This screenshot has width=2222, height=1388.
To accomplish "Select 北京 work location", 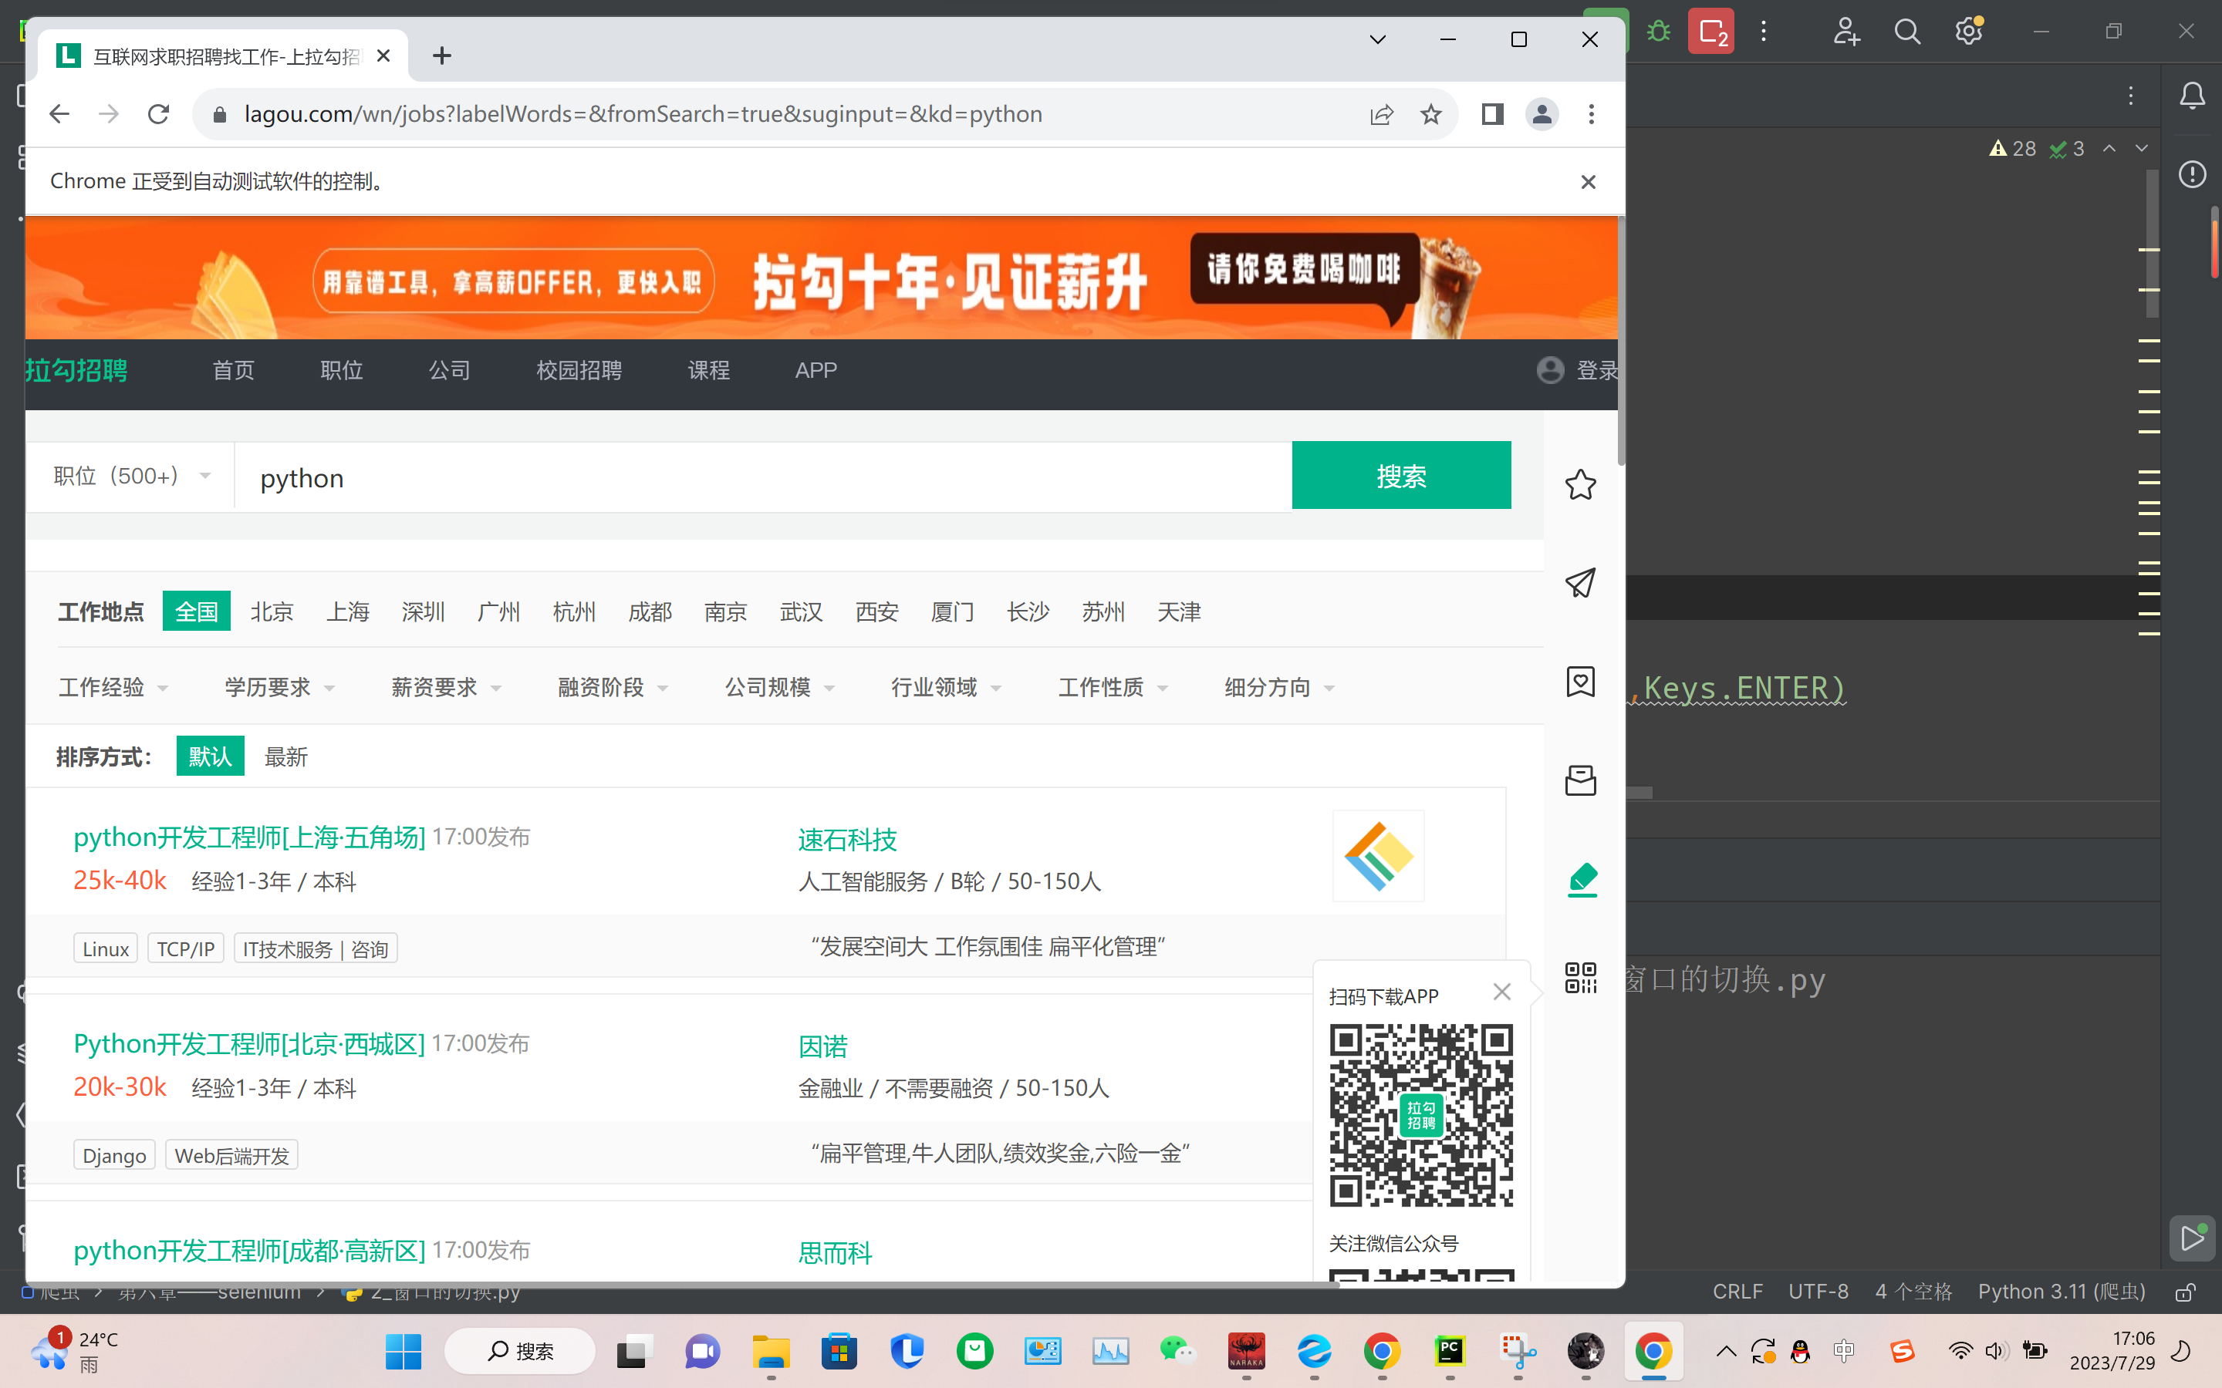I will pos(272,611).
